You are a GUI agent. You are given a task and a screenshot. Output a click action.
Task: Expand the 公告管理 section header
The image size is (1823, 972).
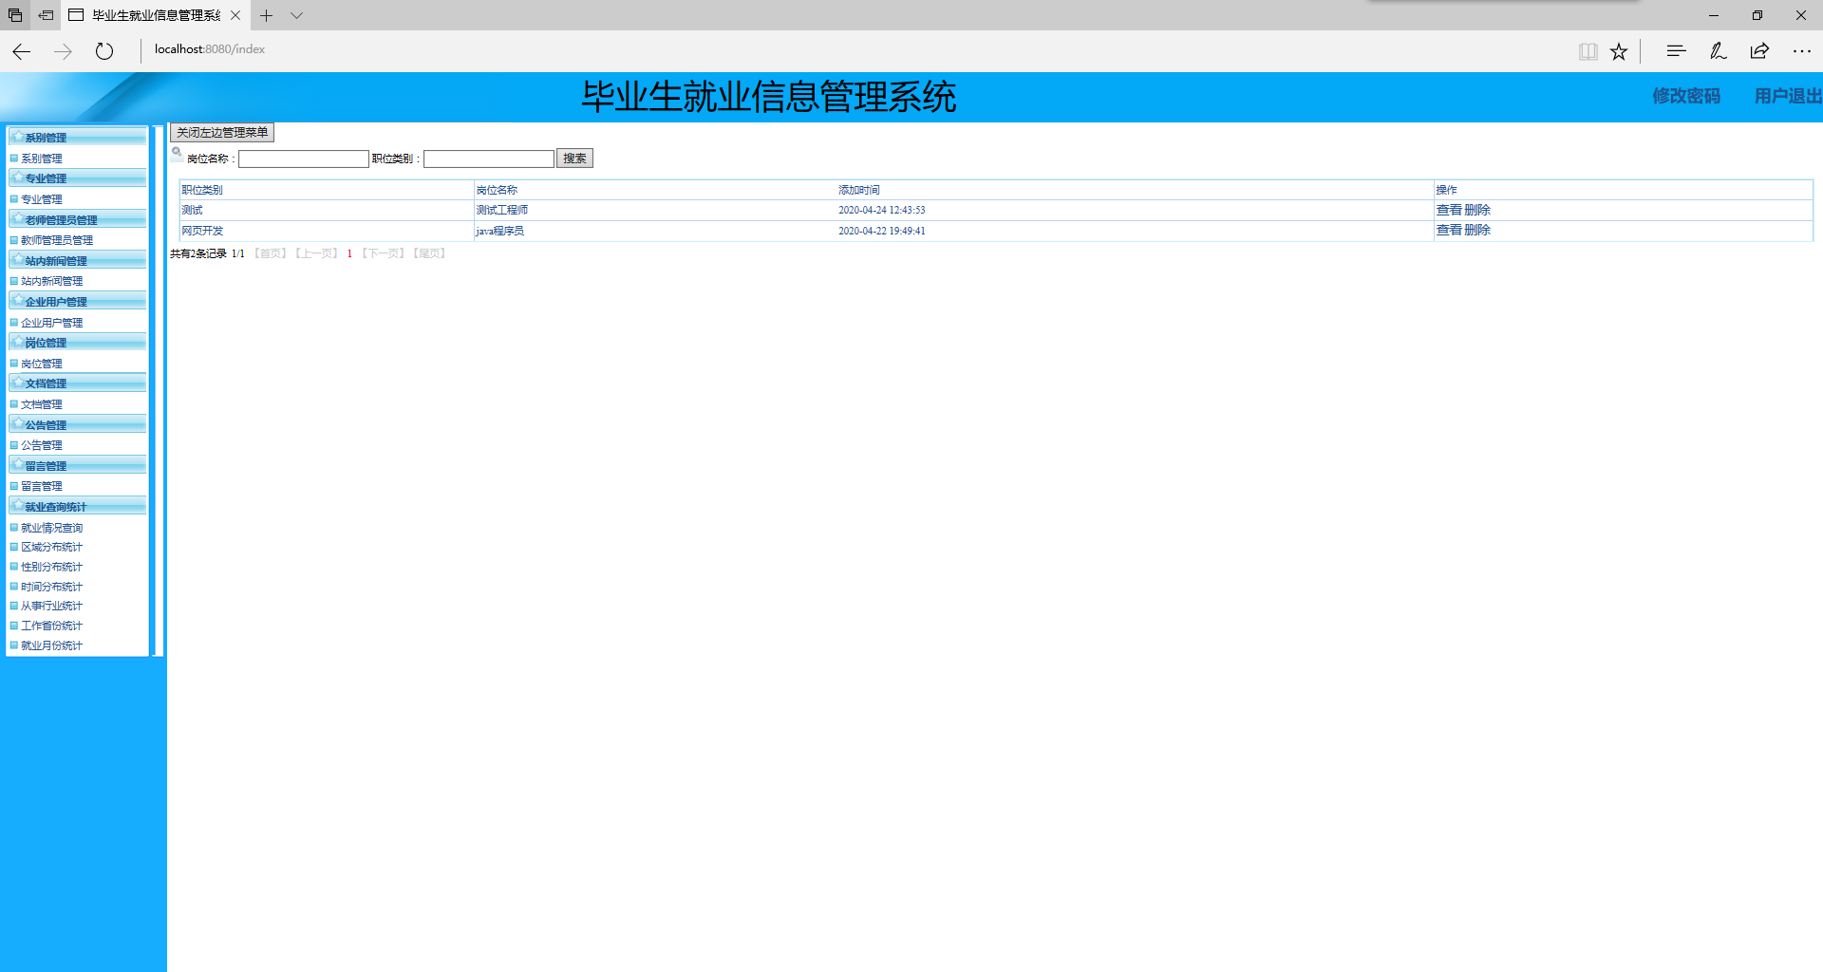78,425
